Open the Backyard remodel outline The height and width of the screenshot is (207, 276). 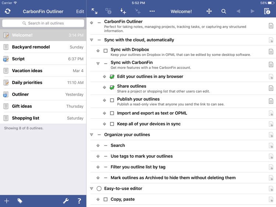click(43, 47)
